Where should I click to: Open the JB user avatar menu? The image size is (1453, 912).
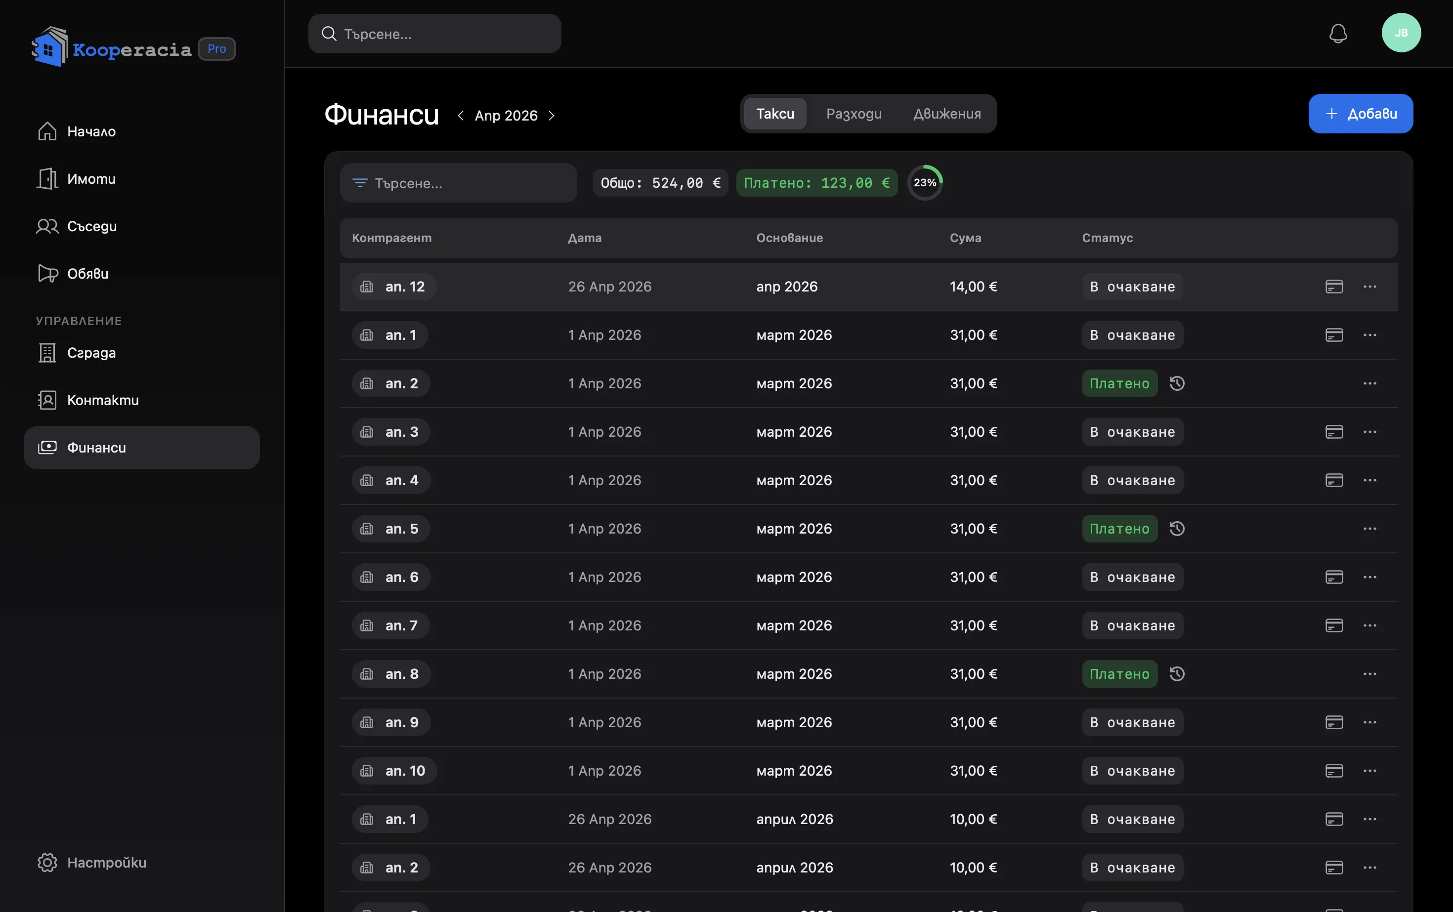coord(1401,33)
